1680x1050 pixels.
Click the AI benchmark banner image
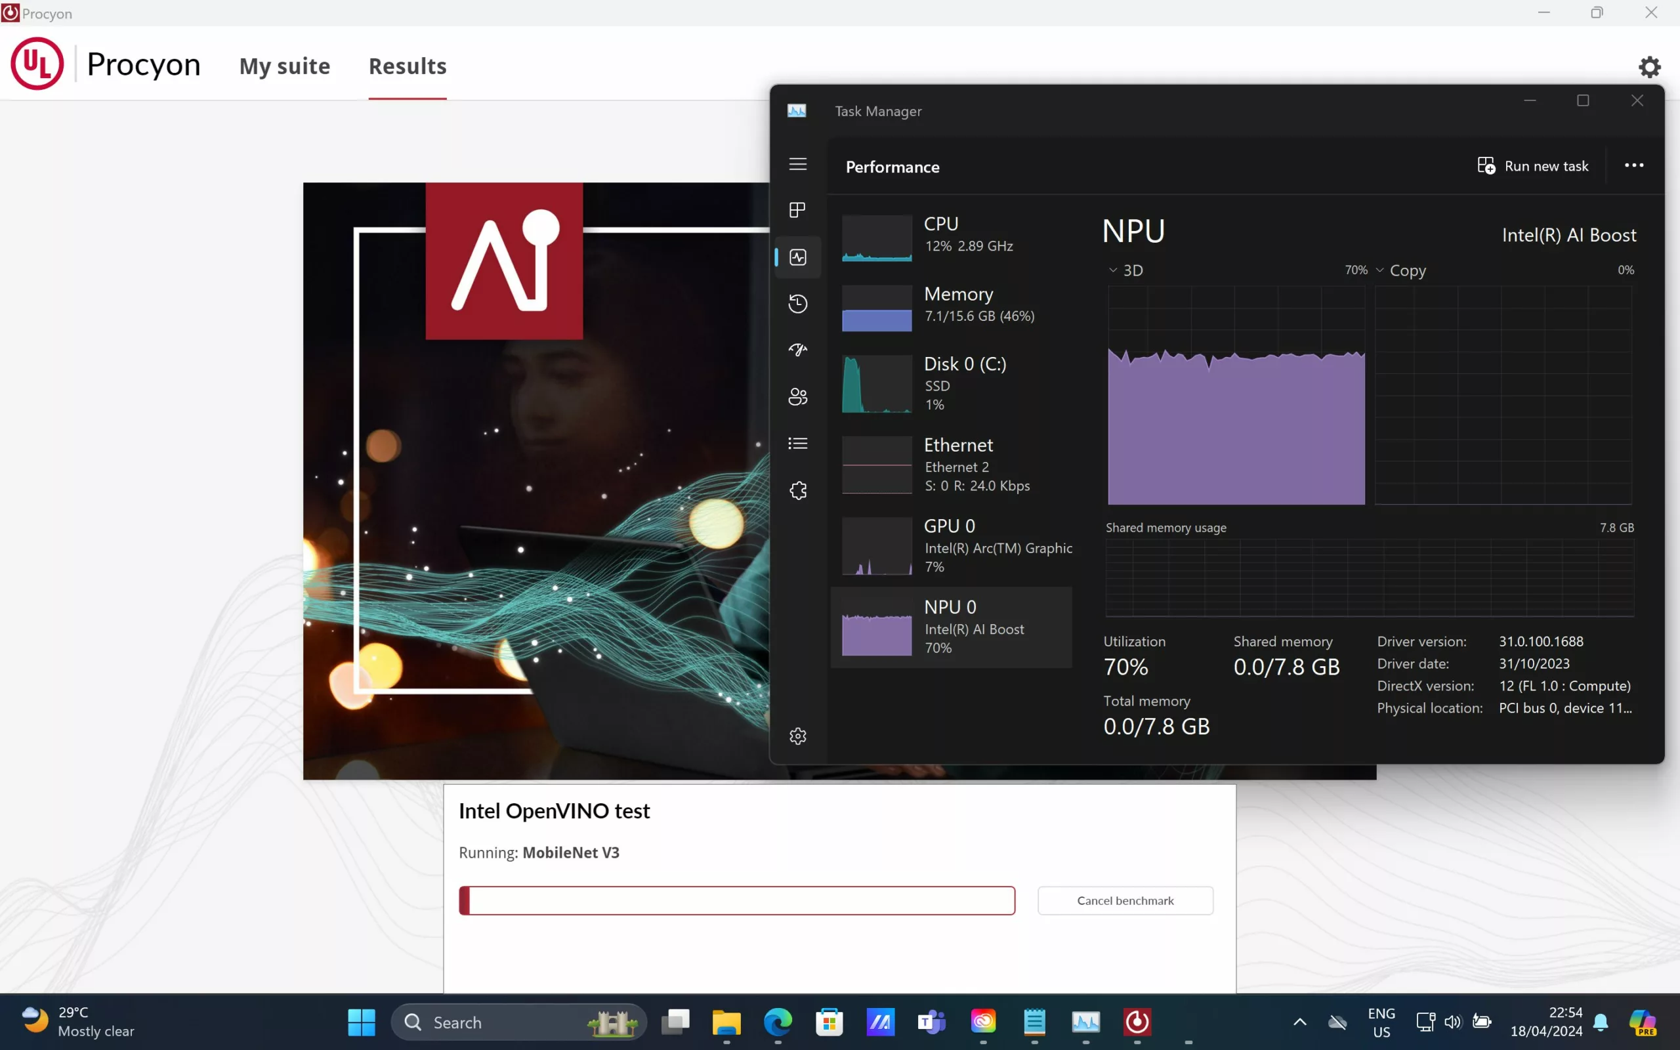click(536, 480)
